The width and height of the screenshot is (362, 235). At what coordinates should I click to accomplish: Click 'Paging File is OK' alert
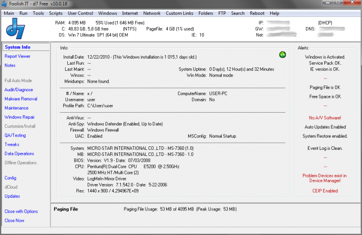(325, 88)
